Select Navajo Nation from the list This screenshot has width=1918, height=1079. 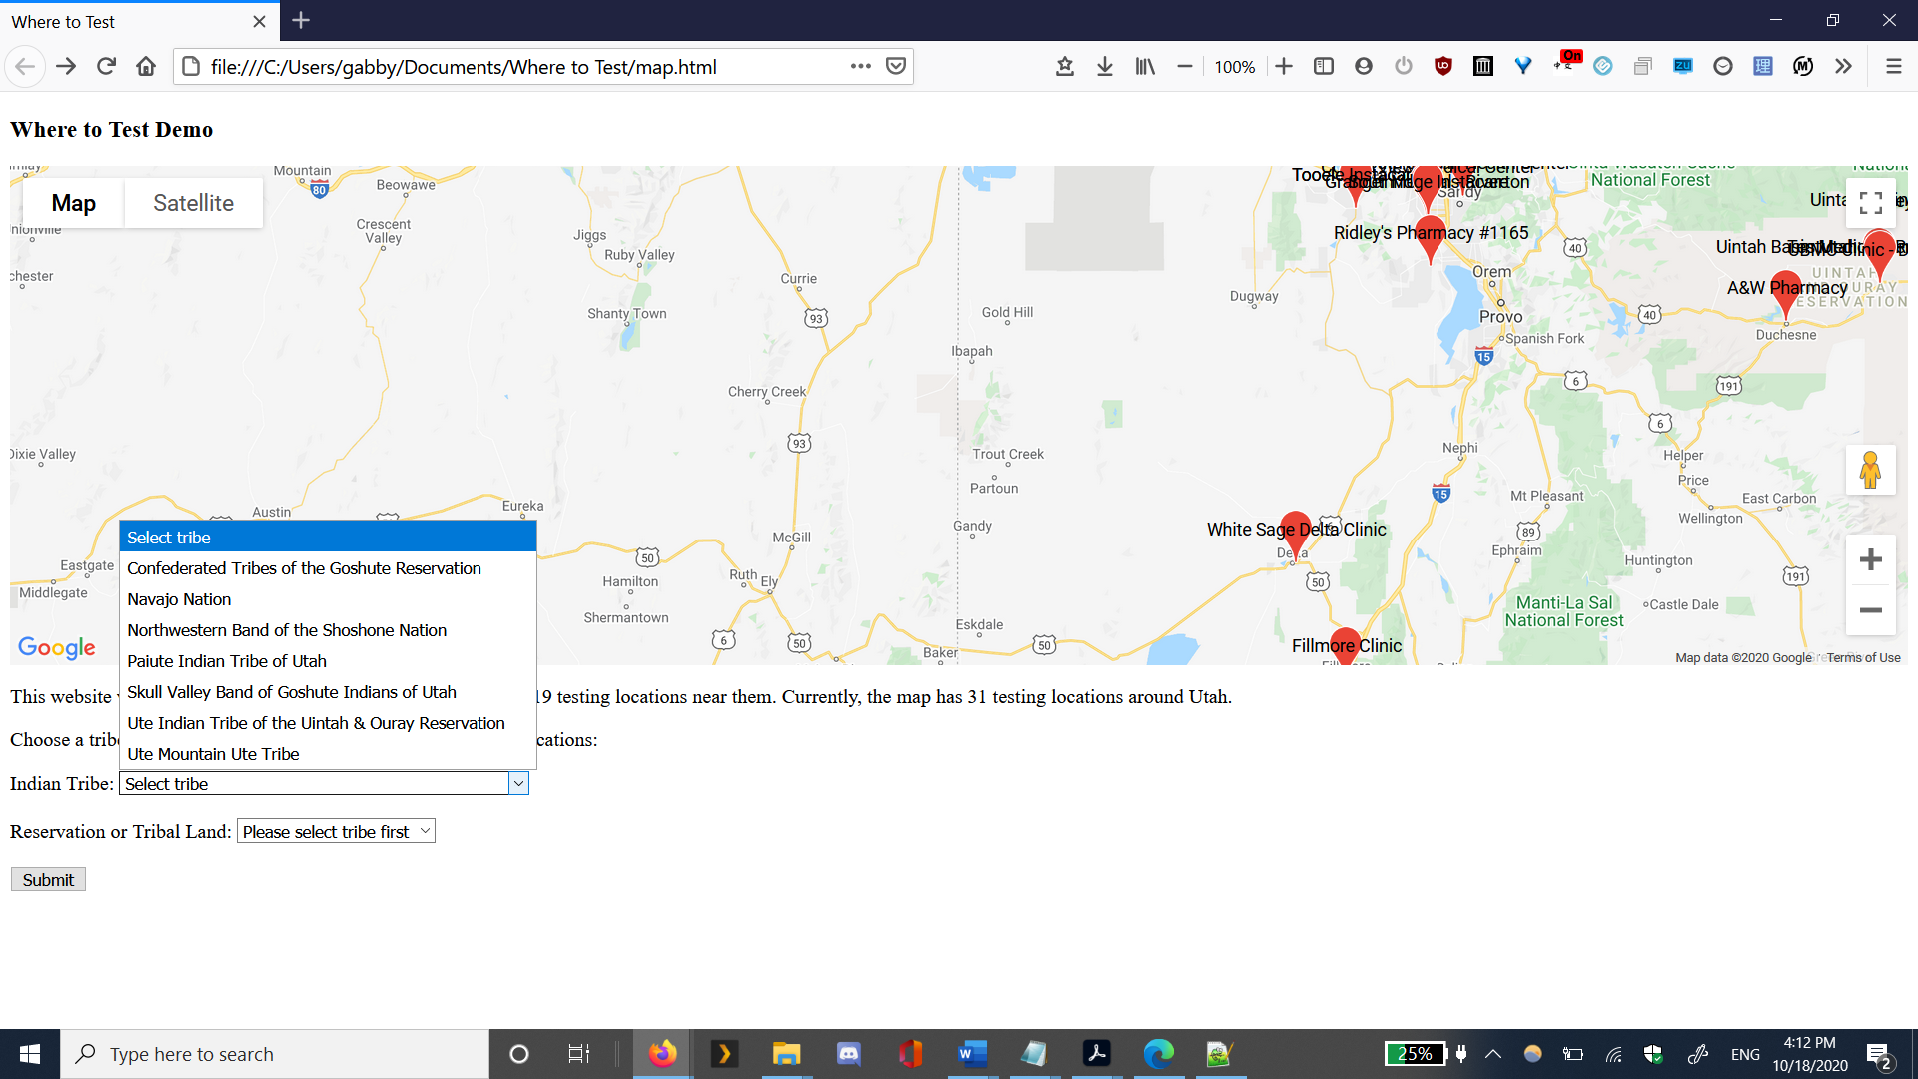click(179, 599)
